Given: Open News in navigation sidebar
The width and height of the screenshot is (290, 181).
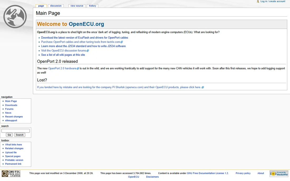Looking at the screenshot, I should pos(8,113).
